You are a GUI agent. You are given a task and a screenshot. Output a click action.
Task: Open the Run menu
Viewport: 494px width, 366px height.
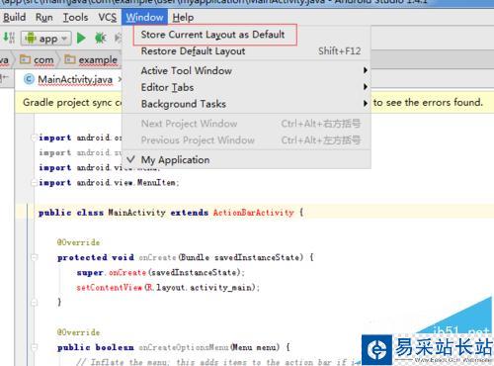pos(44,17)
